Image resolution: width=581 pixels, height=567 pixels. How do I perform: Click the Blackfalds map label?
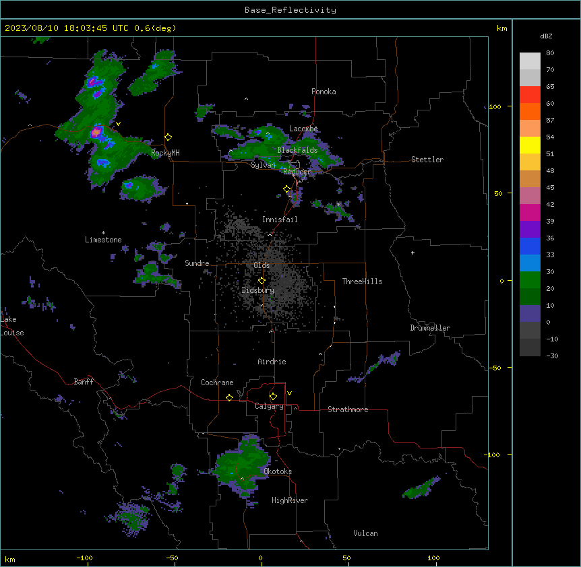pyautogui.click(x=297, y=150)
